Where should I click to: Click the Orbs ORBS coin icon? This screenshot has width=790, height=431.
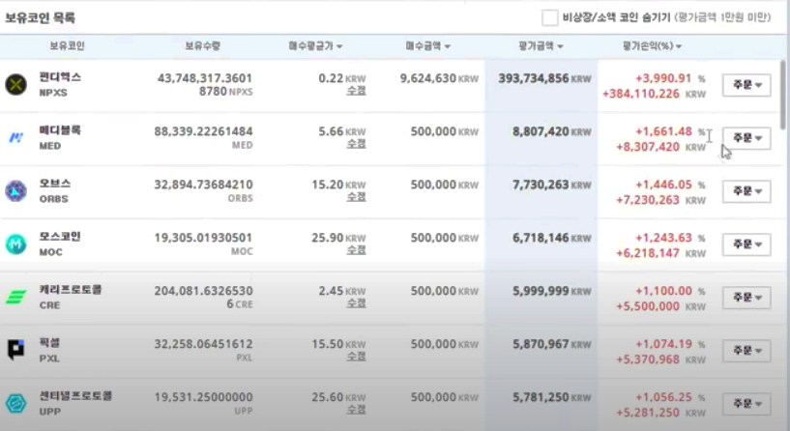15,190
